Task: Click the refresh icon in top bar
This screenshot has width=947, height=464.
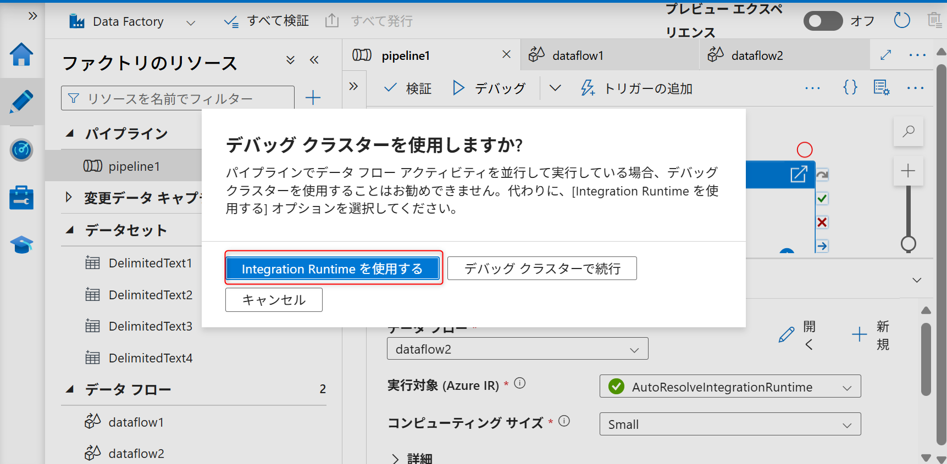Action: pos(902,21)
